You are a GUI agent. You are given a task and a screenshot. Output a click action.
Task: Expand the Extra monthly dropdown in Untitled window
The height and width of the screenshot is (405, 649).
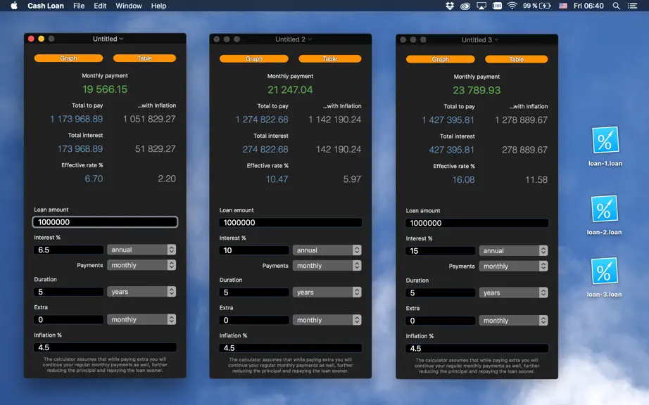[141, 319]
